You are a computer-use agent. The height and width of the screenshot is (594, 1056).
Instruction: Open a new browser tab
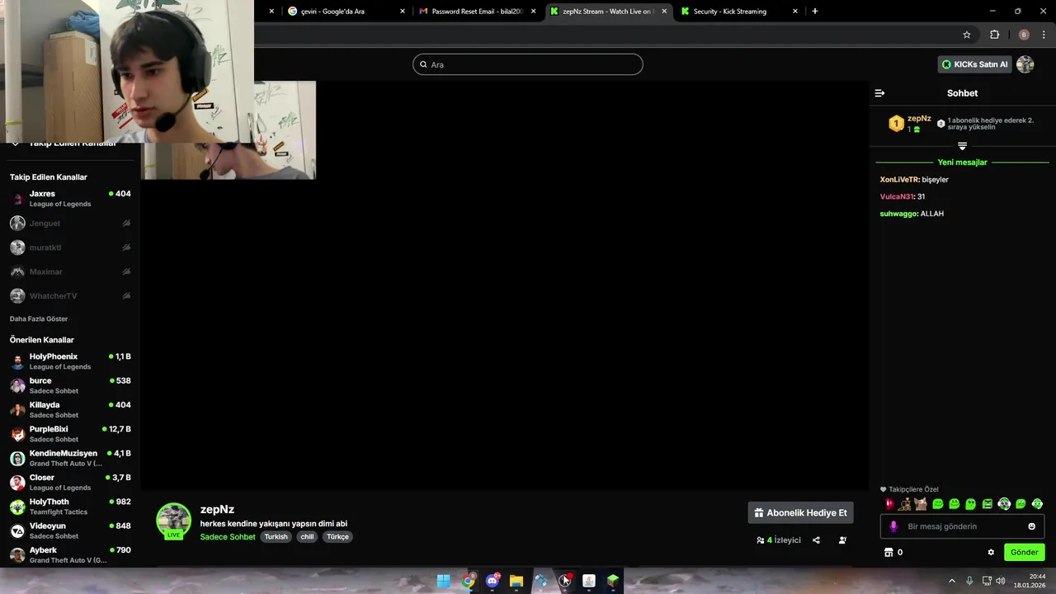point(815,12)
